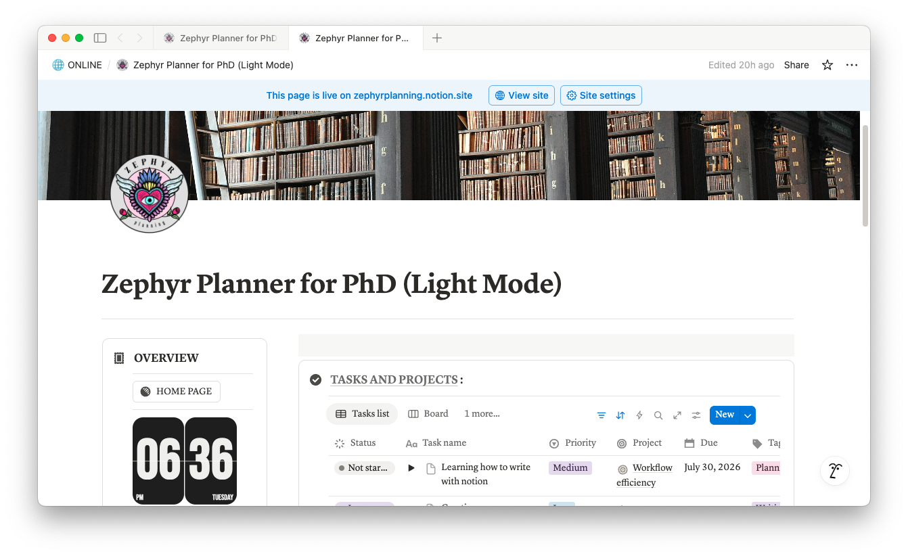Open the TASKS AND PROJECTS heading link
The width and height of the screenshot is (908, 556).
click(394, 380)
